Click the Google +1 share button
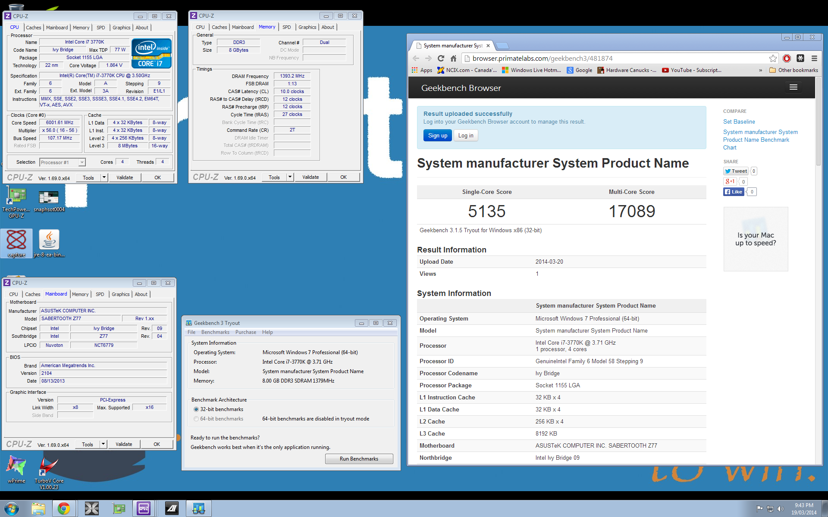Screen dimensions: 828x517 click(730, 181)
